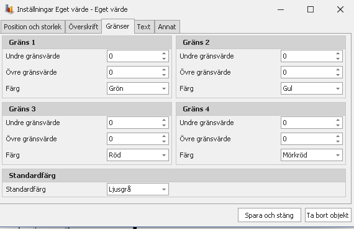Click the application icon in title bar
The width and height of the screenshot is (354, 229).
(9, 9)
